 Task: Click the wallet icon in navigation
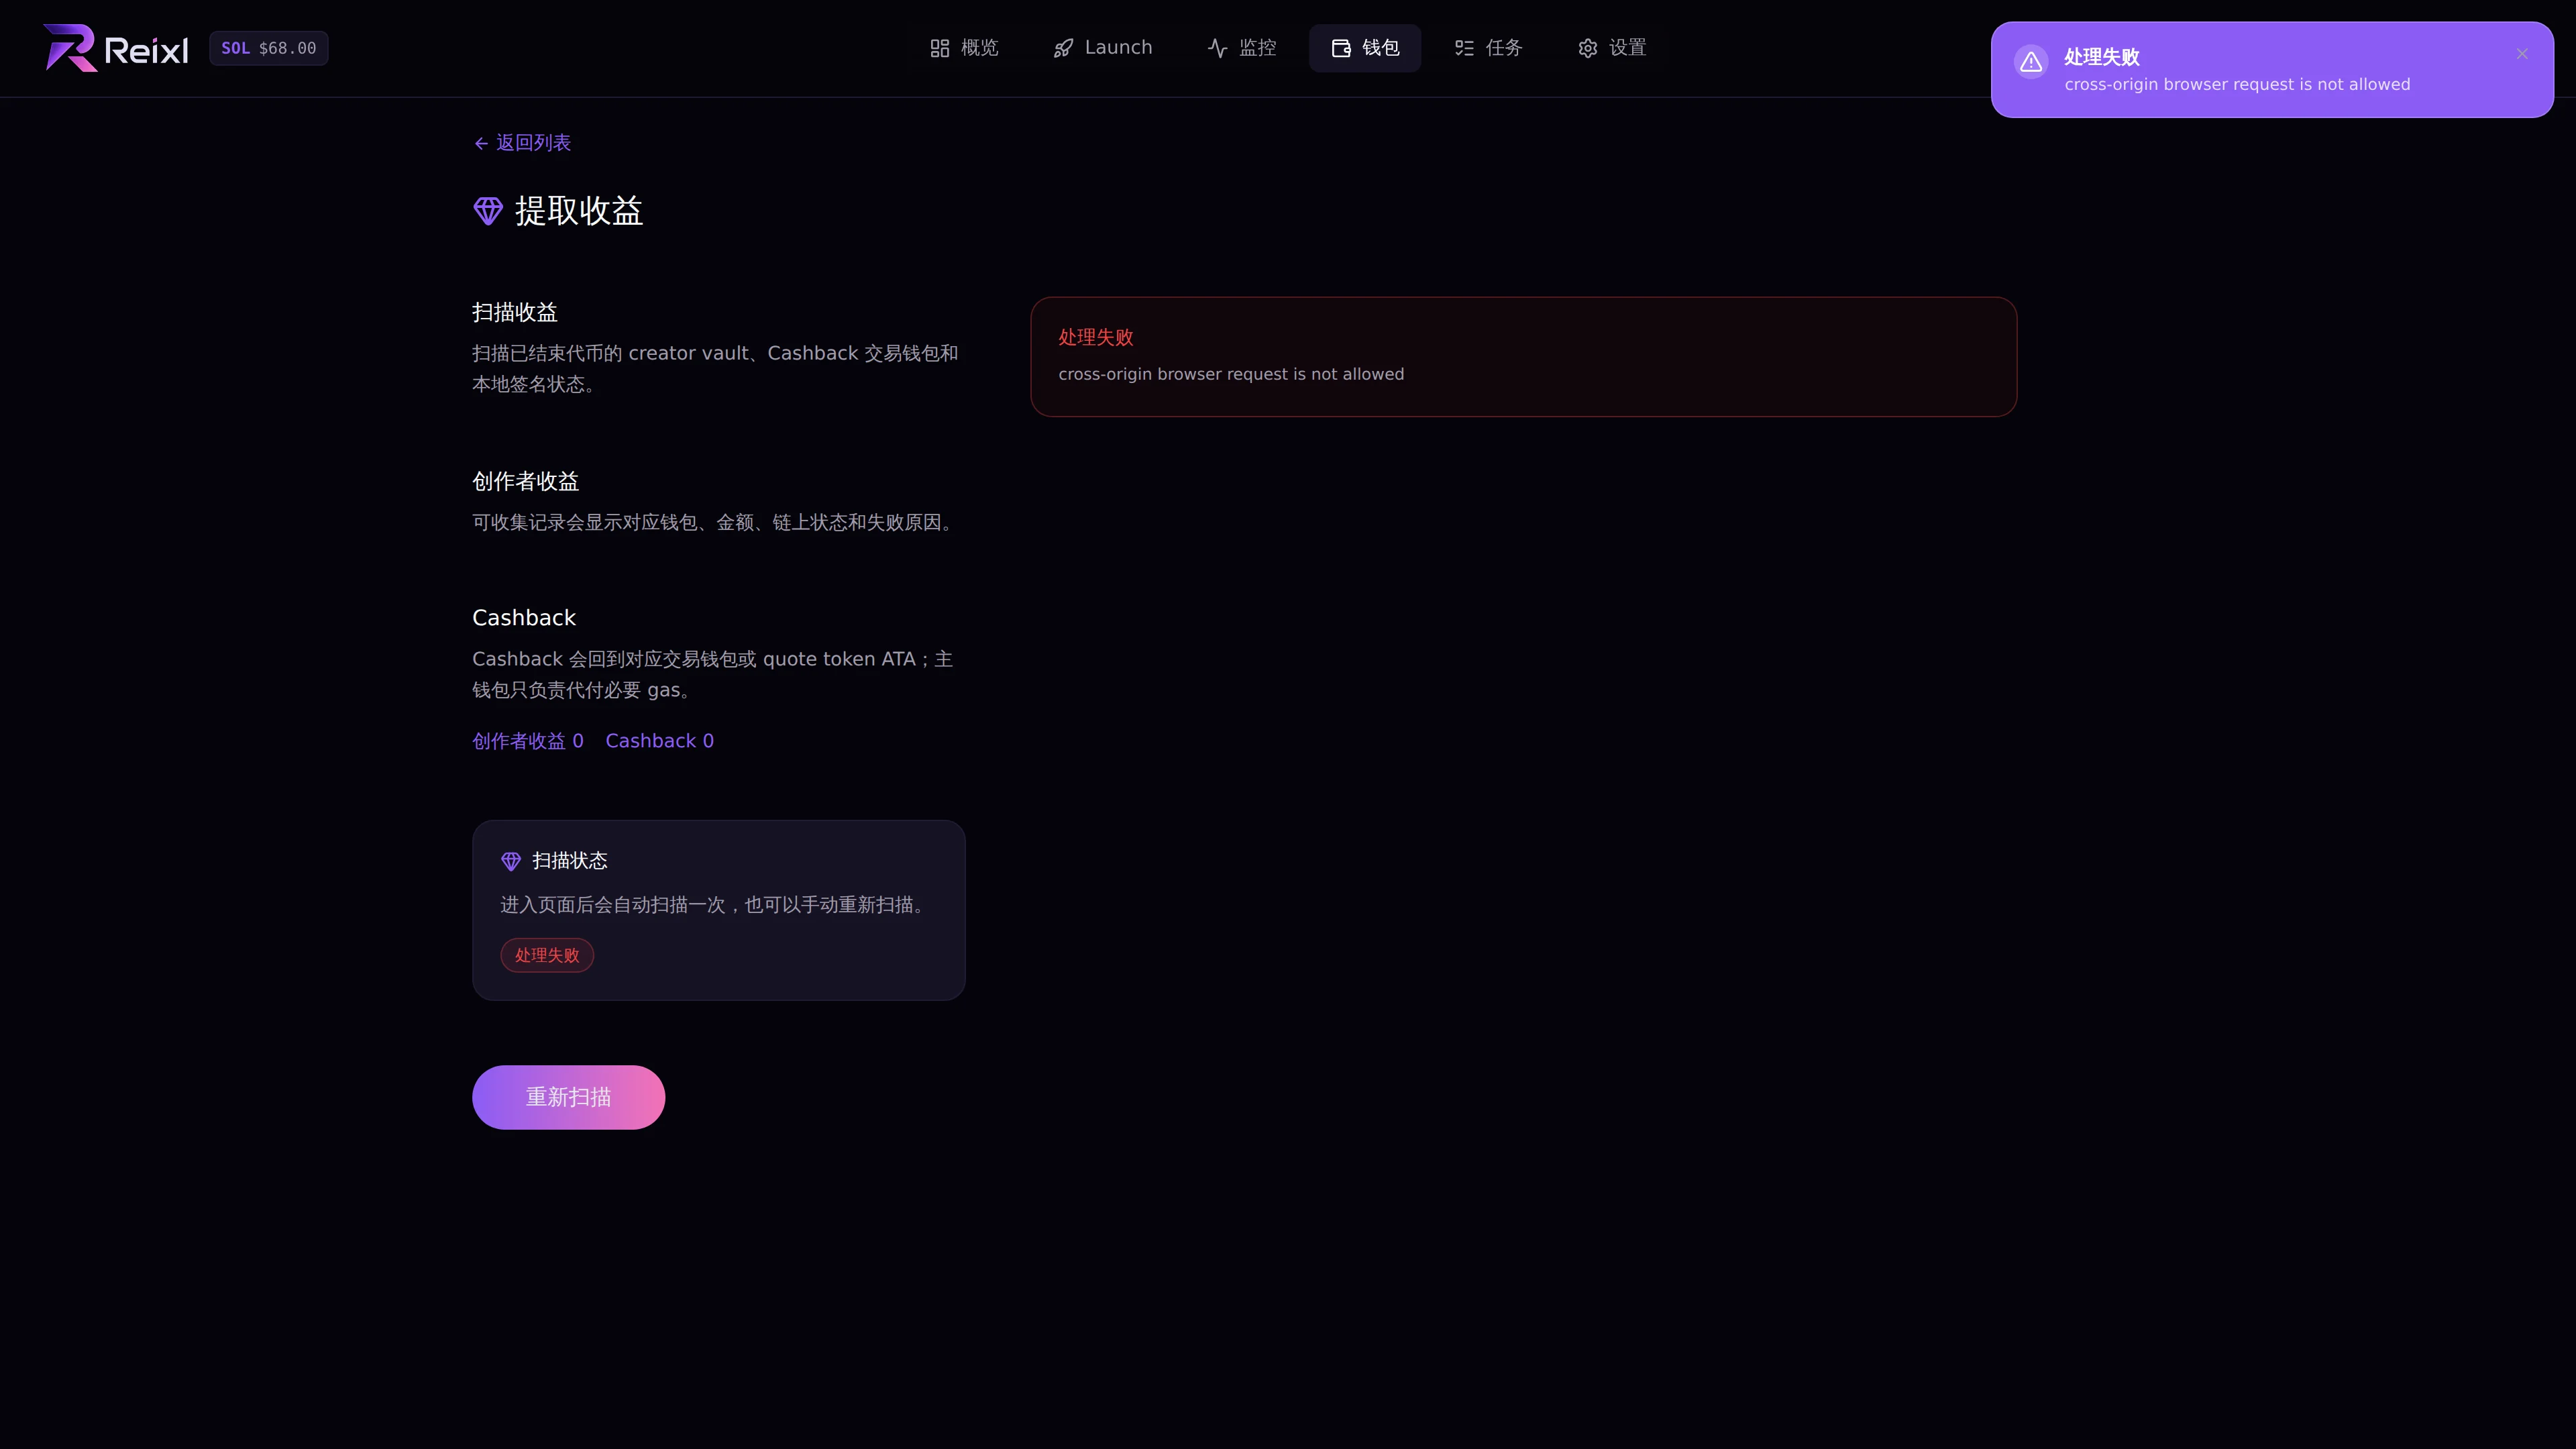point(1341,48)
